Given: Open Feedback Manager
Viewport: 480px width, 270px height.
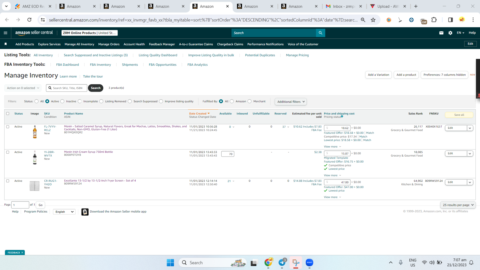Looking at the screenshot, I should (x=162, y=44).
